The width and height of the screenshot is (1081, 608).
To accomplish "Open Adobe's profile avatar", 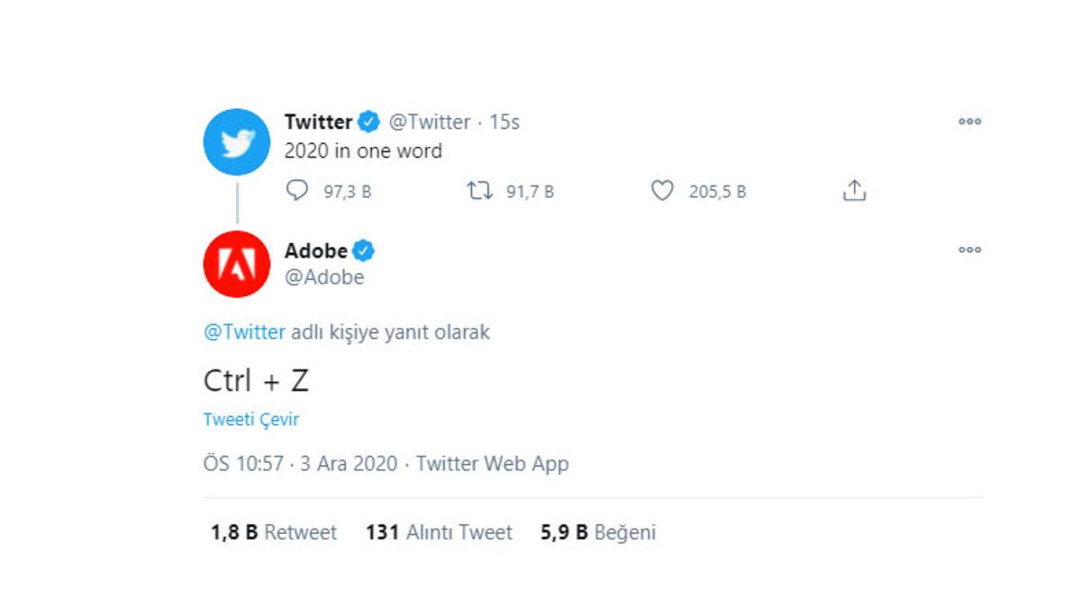I will point(237,264).
